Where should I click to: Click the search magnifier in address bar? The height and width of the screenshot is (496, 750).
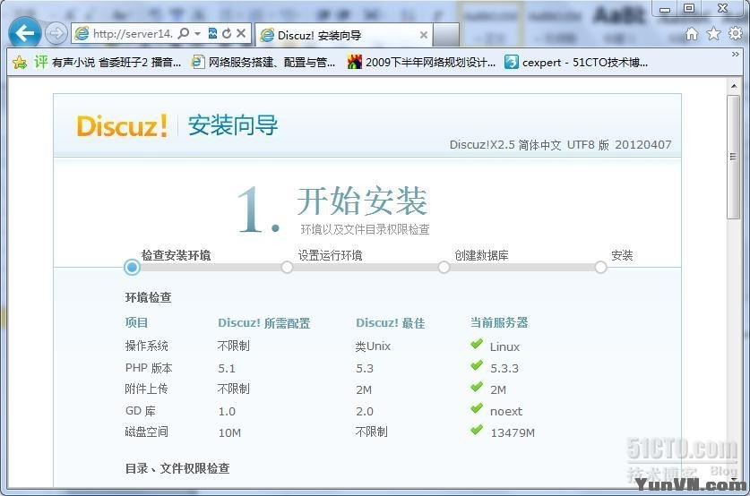click(x=183, y=33)
